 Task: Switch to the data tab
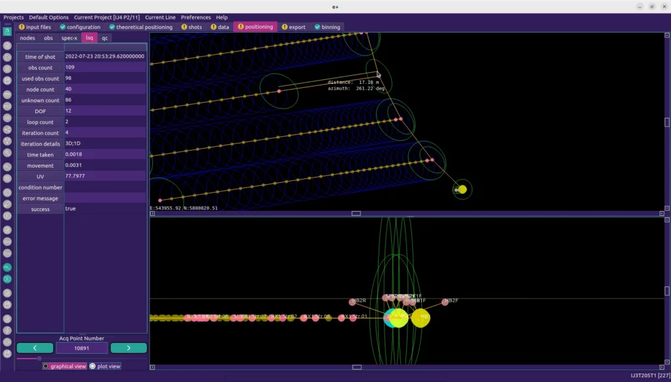click(x=220, y=27)
